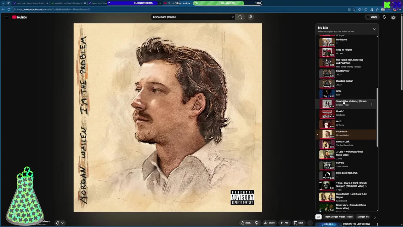Play Grillz by Nelly
Image resolution: width=403 pixels, height=227 pixels.
(x=346, y=93)
